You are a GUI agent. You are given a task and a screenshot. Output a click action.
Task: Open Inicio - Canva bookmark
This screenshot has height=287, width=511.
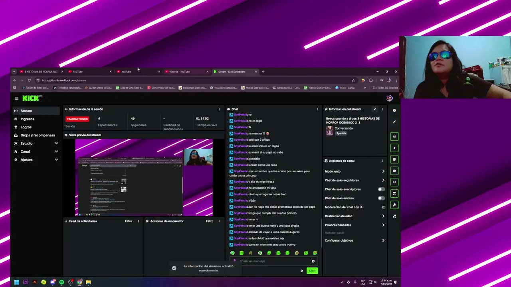345,88
